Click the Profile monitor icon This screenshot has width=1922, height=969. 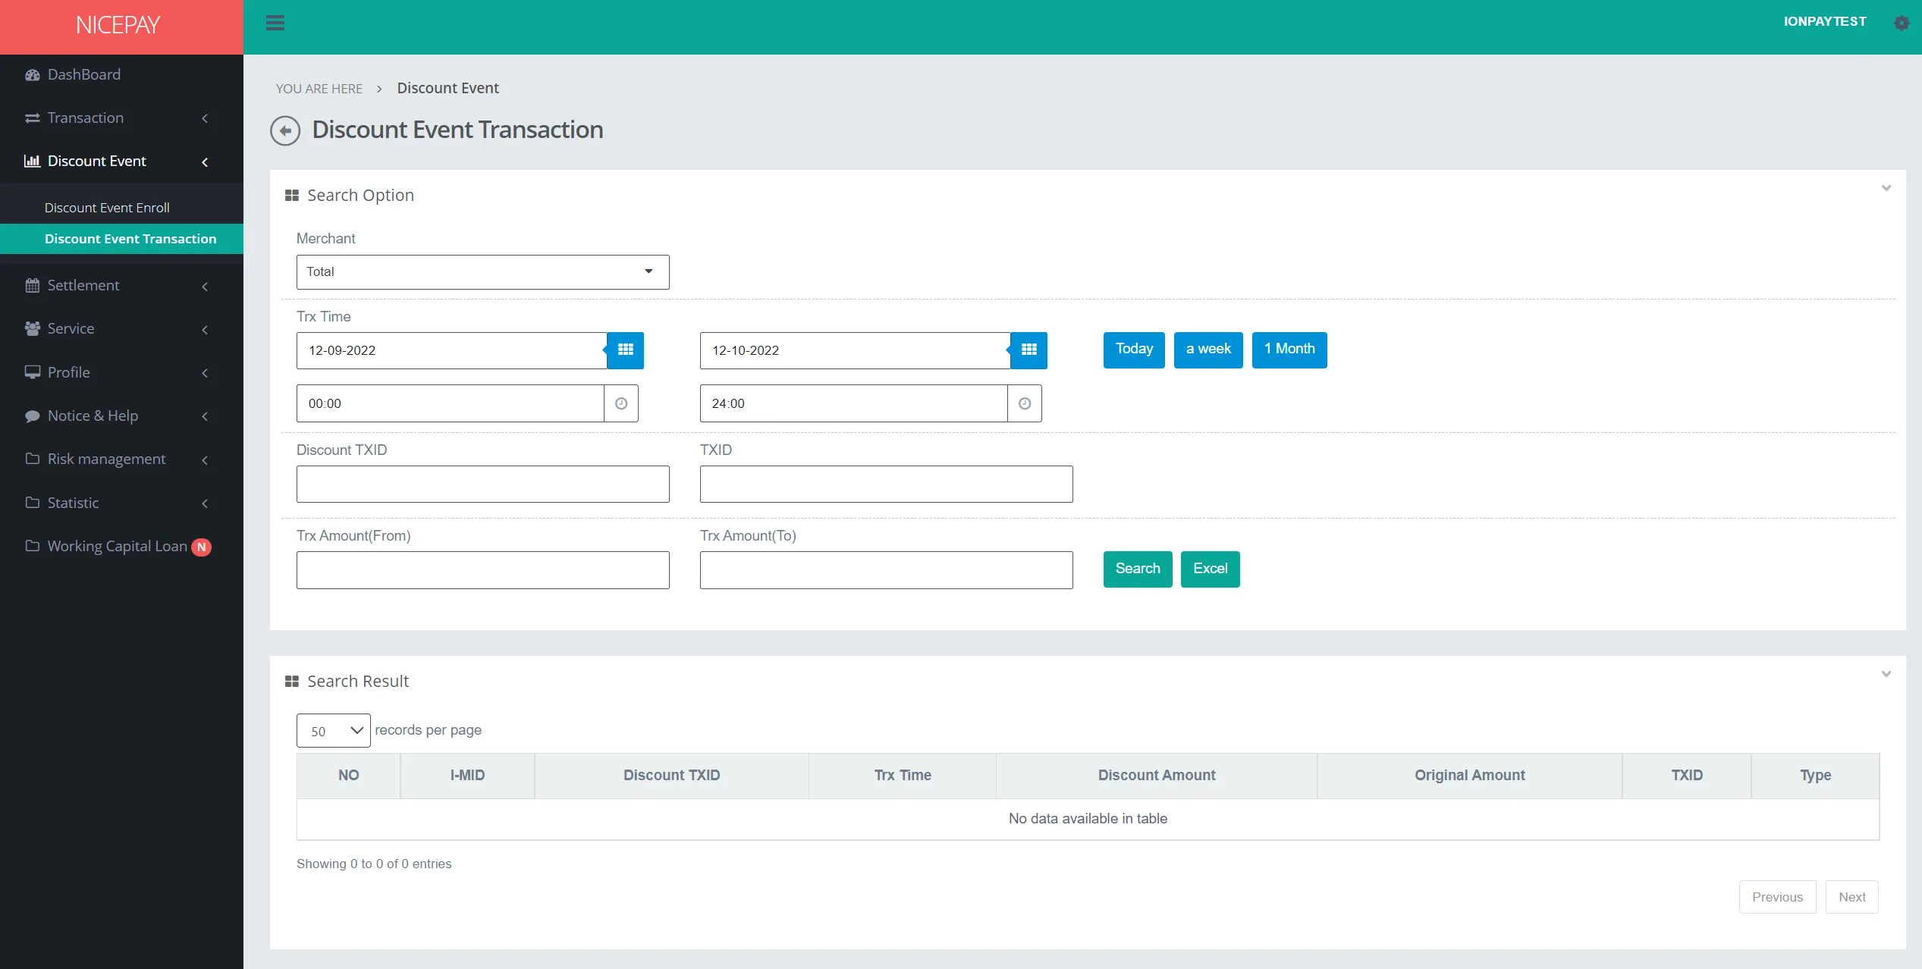point(32,372)
